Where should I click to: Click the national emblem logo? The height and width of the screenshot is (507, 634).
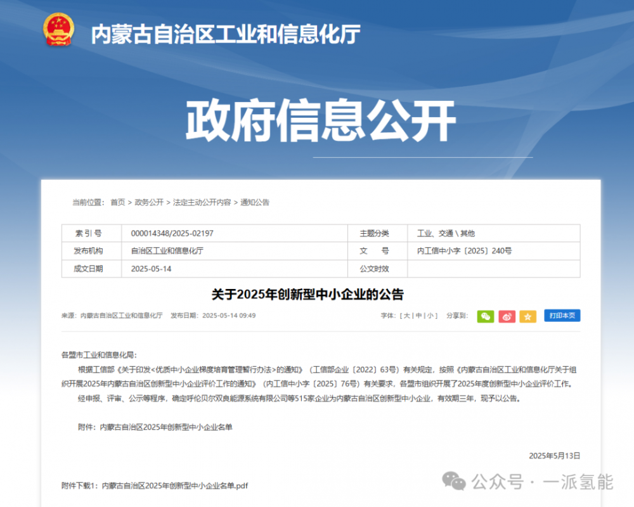tap(58, 30)
